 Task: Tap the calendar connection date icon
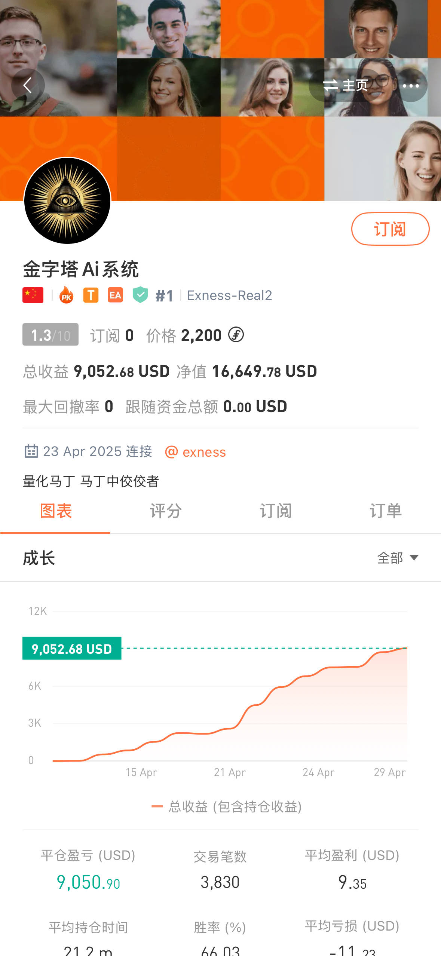click(x=31, y=451)
